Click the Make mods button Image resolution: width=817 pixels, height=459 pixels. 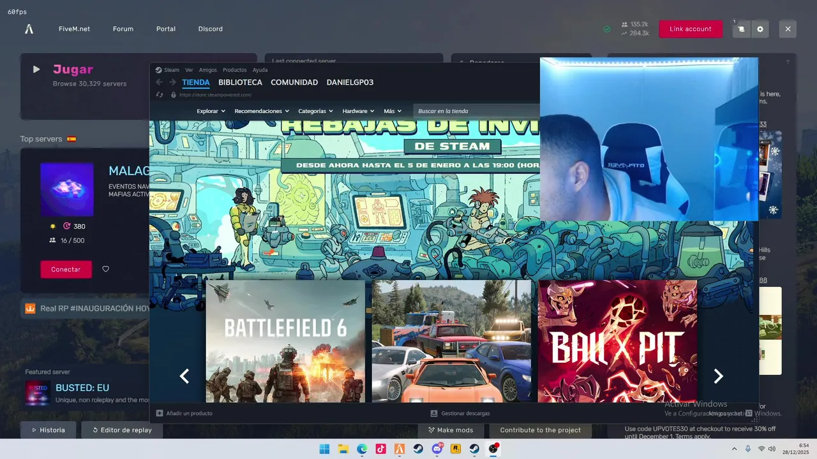click(x=451, y=430)
